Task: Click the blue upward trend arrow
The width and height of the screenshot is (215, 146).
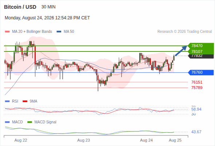Action: 181,51
